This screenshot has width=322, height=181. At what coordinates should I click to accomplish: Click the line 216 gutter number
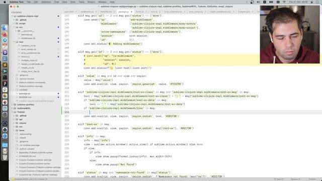[67, 112]
